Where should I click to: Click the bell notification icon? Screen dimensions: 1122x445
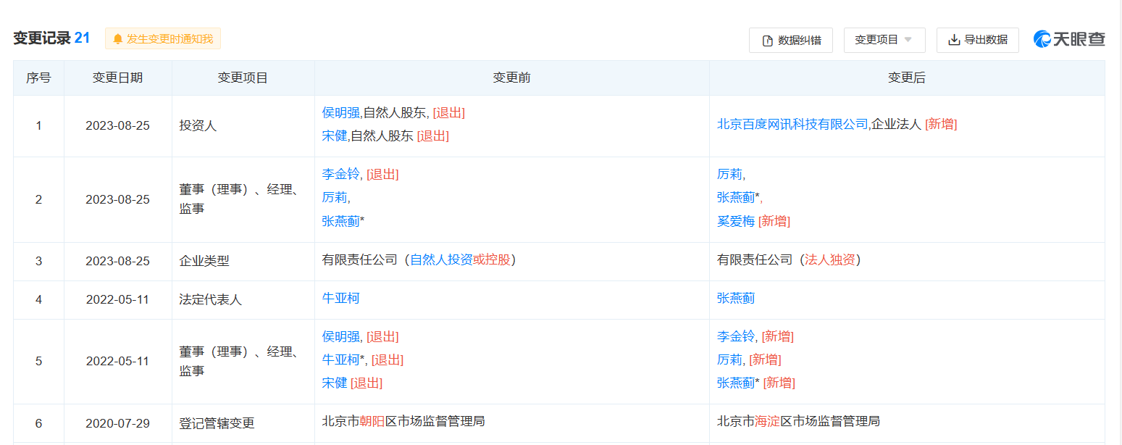117,39
